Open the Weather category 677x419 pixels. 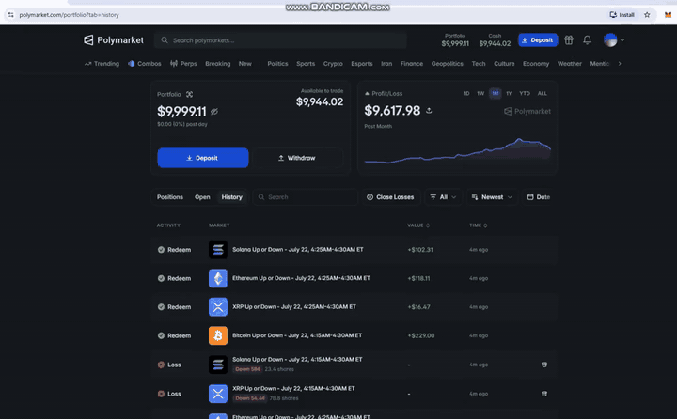(570, 64)
